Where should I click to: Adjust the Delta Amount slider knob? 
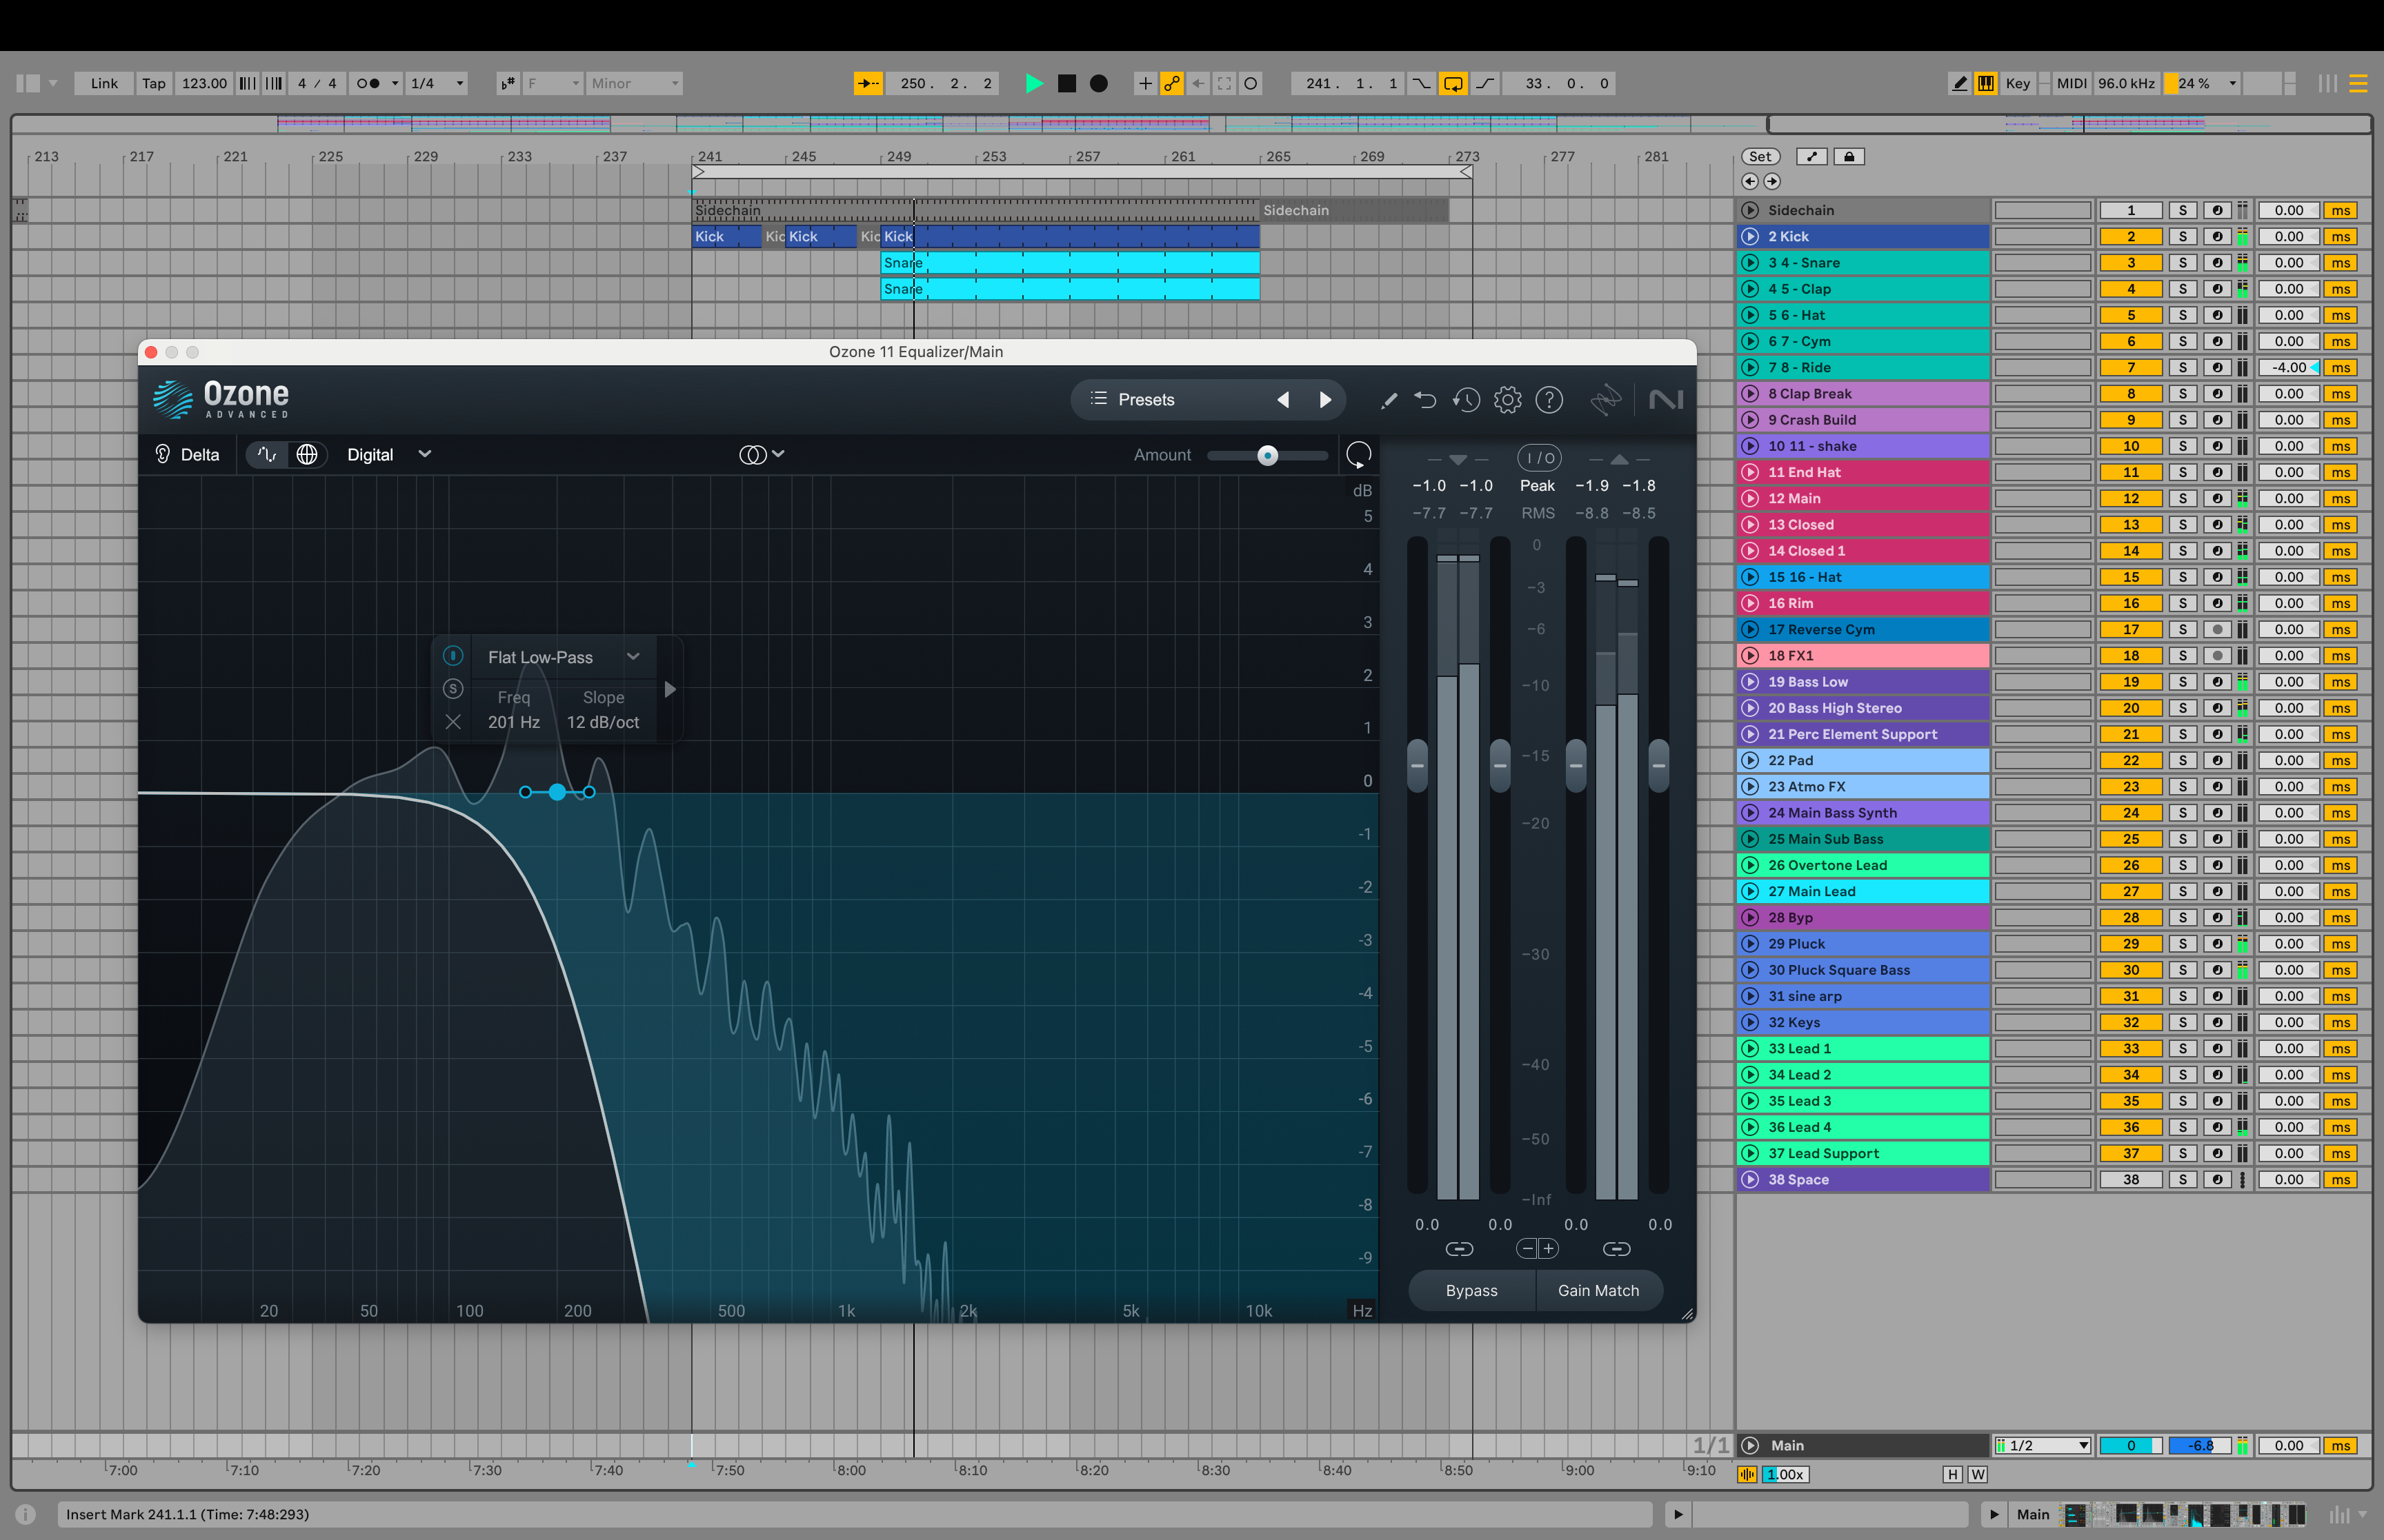pyautogui.click(x=1266, y=455)
